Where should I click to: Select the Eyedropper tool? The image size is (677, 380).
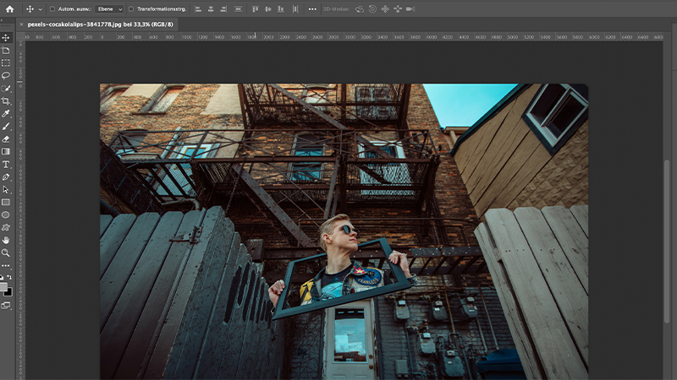[x=6, y=113]
